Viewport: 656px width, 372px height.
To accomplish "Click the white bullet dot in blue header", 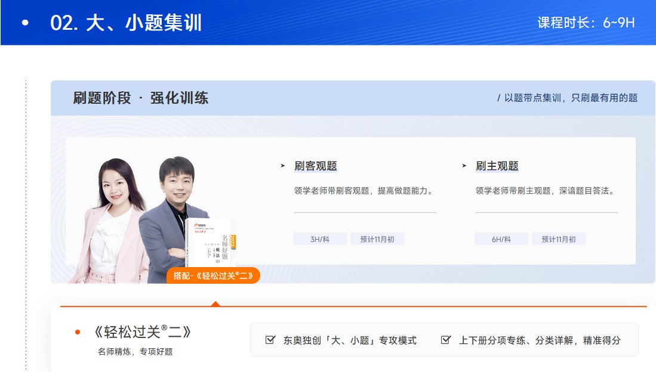I will pos(23,22).
